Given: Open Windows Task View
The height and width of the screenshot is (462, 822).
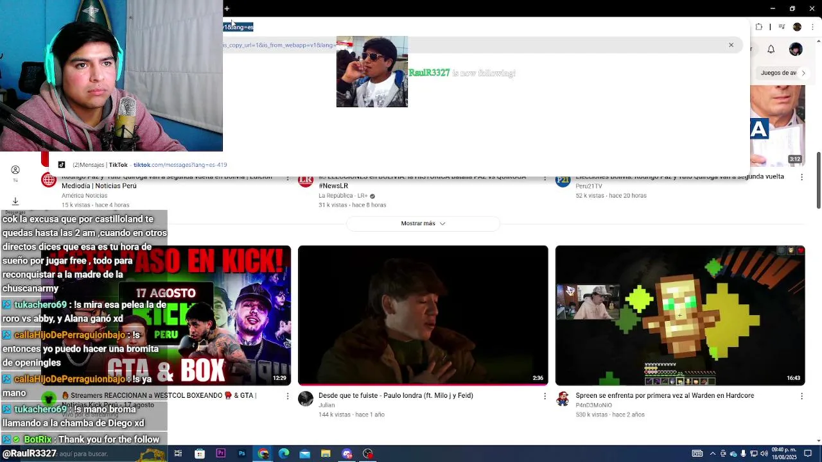Looking at the screenshot, I should pyautogui.click(x=178, y=454).
